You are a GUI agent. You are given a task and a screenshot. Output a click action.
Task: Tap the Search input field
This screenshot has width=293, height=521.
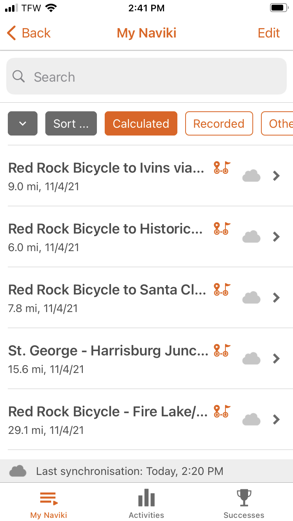click(146, 77)
